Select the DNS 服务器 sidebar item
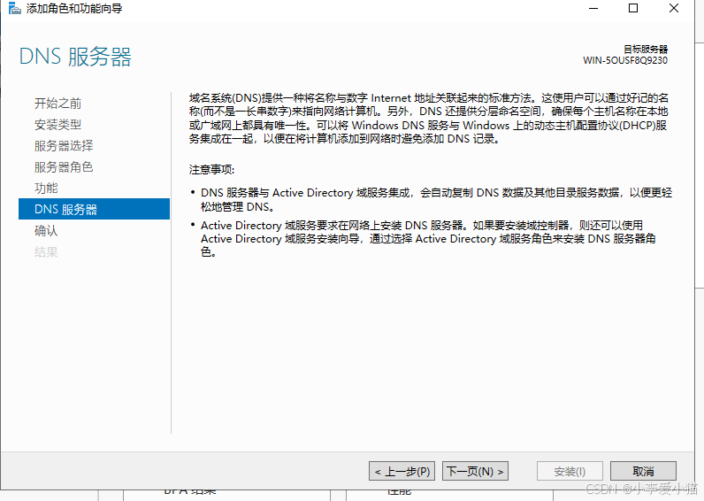The image size is (704, 501). point(94,209)
